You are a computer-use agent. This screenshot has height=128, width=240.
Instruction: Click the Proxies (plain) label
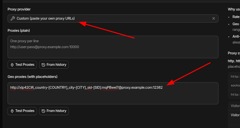pyautogui.click(x=19, y=30)
